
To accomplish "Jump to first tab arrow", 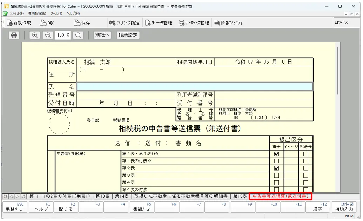I will pyautogui.click(x=5, y=196).
